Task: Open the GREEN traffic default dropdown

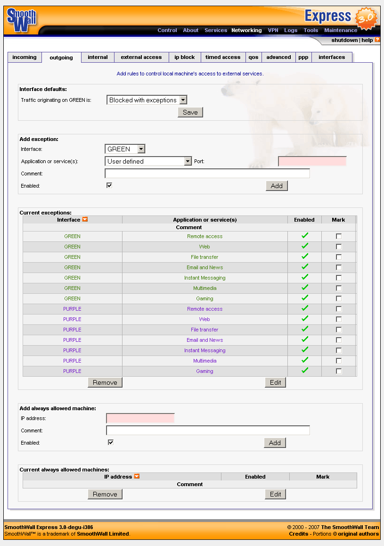Action: click(x=147, y=100)
